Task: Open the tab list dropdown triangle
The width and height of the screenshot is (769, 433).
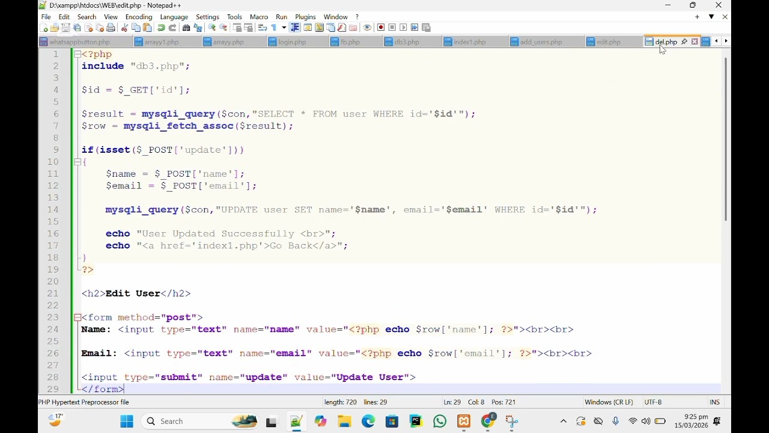Action: pos(711,17)
